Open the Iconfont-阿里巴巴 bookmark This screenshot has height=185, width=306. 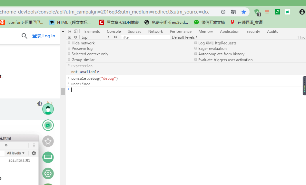click(x=22, y=23)
